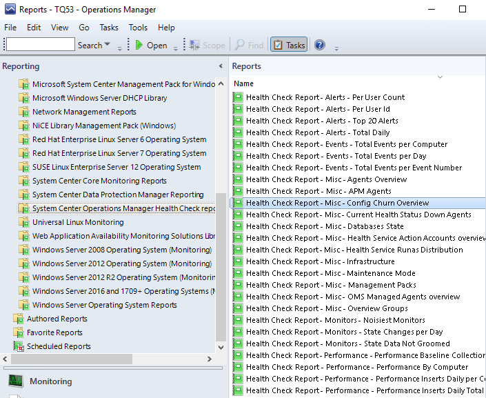Select Events - Total Events per Computer report
Viewport: 486px width, 398px height.
coord(347,144)
